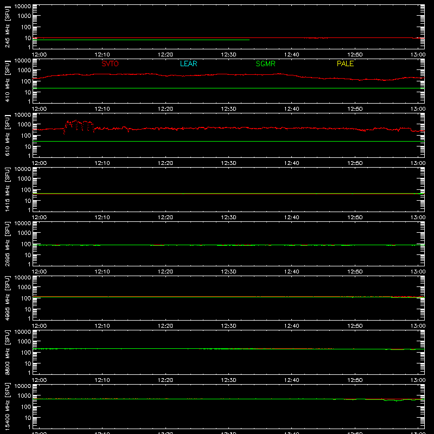
Task: Click the 12:10 tick under the 610 MHz panel
Action: tap(102, 163)
